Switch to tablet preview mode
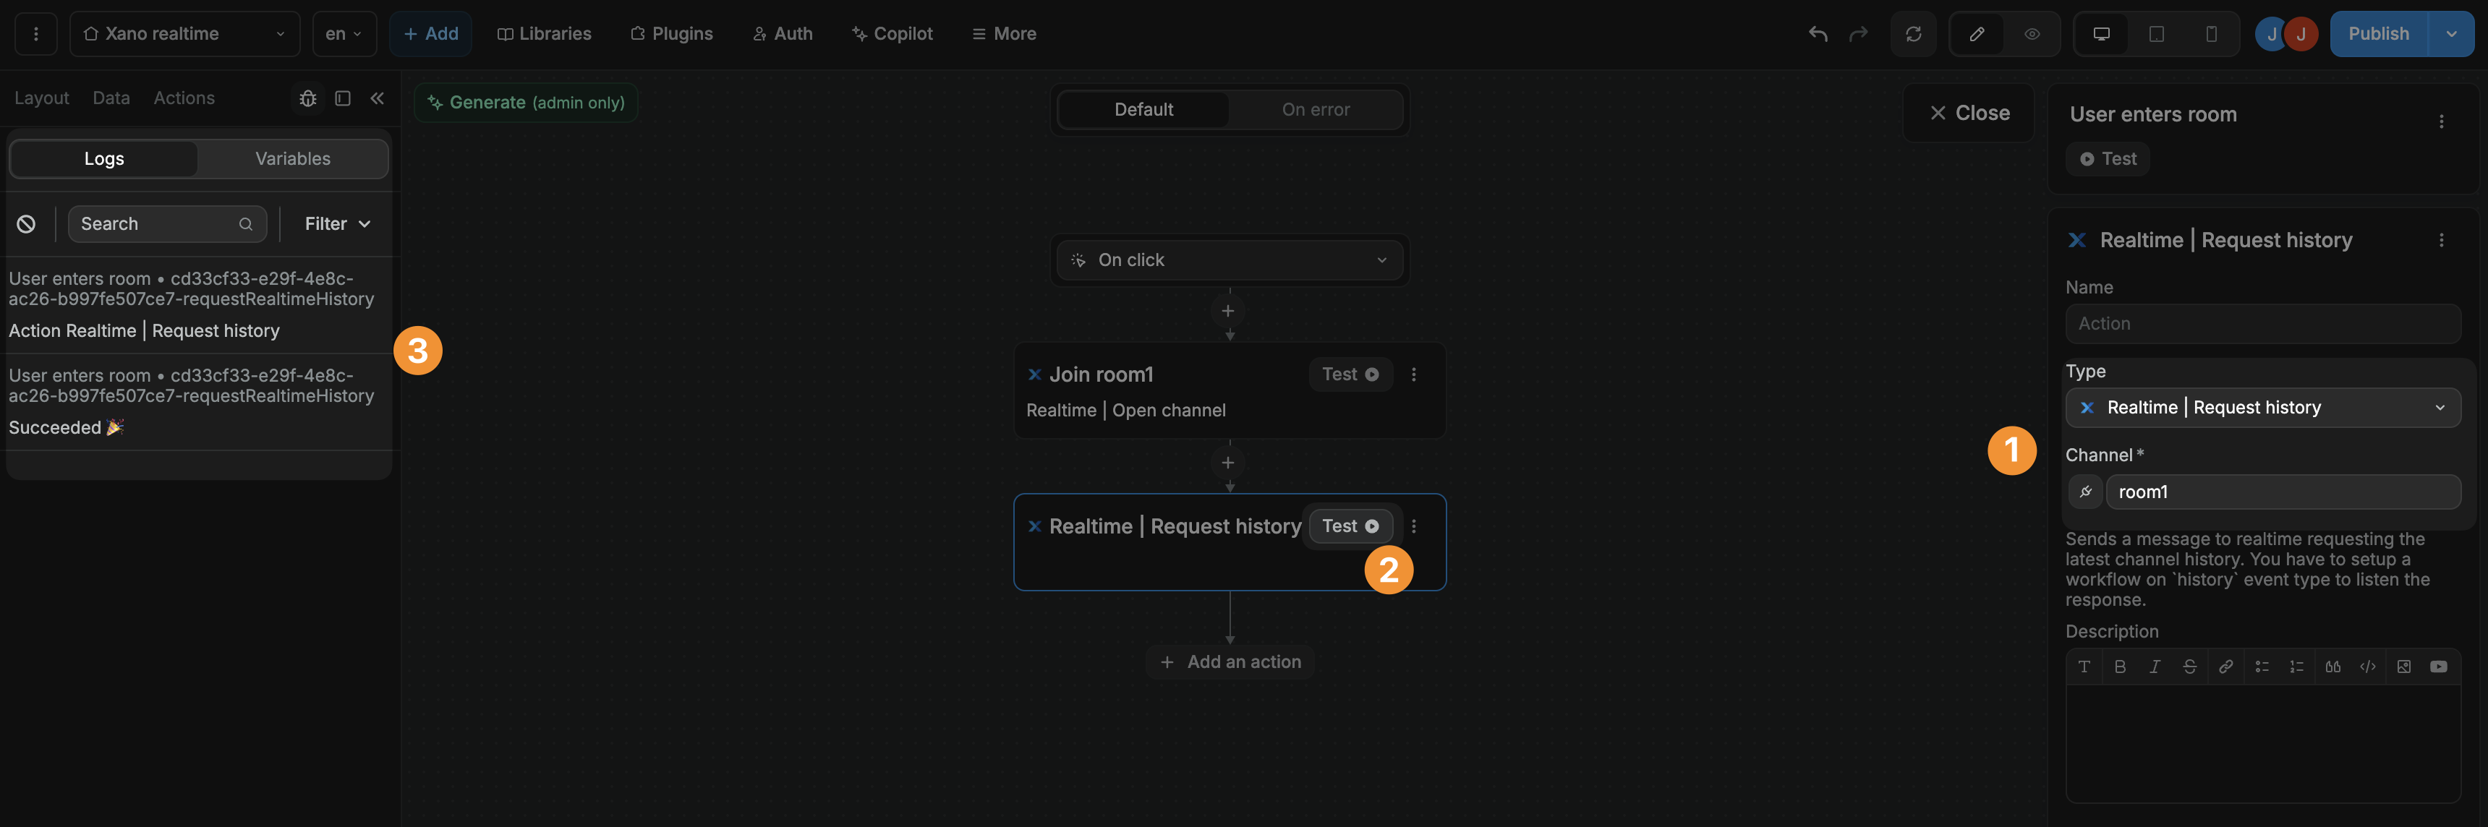The width and height of the screenshot is (2488, 827). 2156,34
